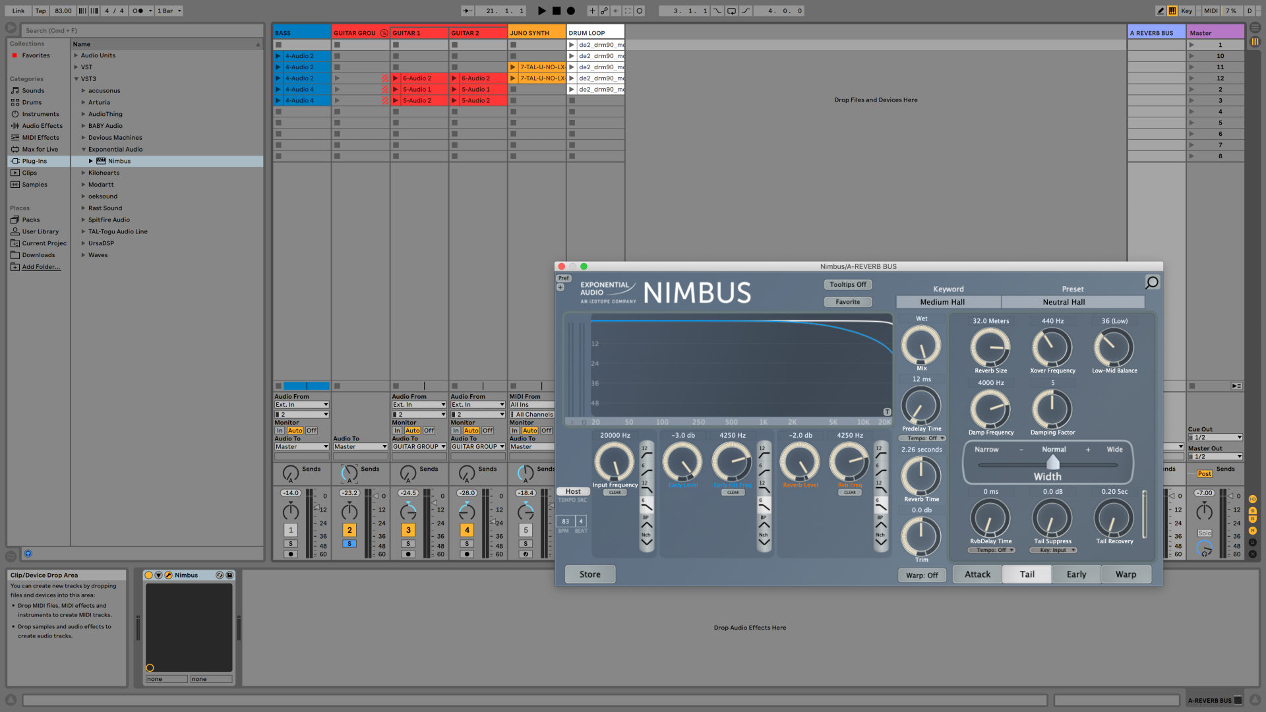Screen dimensions: 1266x712
Task: Toggle the Warp: Off button in Nimbus
Action: pyautogui.click(x=921, y=575)
